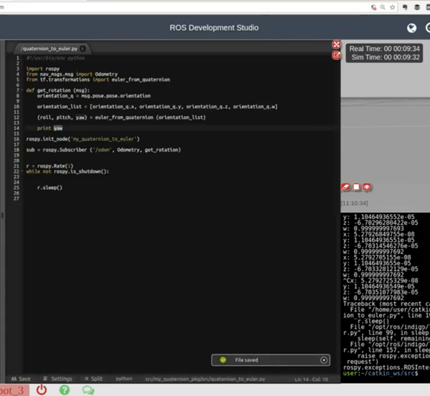Click the browser bookmark star icon
Viewport: 430px width, 396px height.
click(x=393, y=7)
